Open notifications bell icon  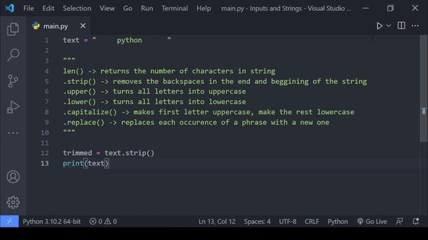416,221
